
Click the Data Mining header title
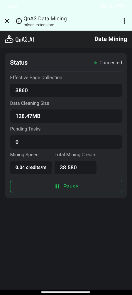click(x=111, y=39)
